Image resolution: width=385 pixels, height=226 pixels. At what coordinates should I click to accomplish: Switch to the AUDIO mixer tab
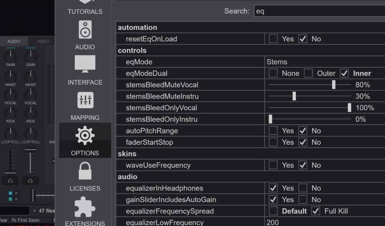click(14, 42)
